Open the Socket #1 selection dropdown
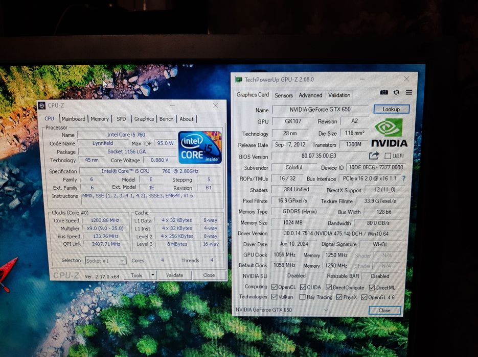Viewport: 478px width, 357px height. pos(105,261)
